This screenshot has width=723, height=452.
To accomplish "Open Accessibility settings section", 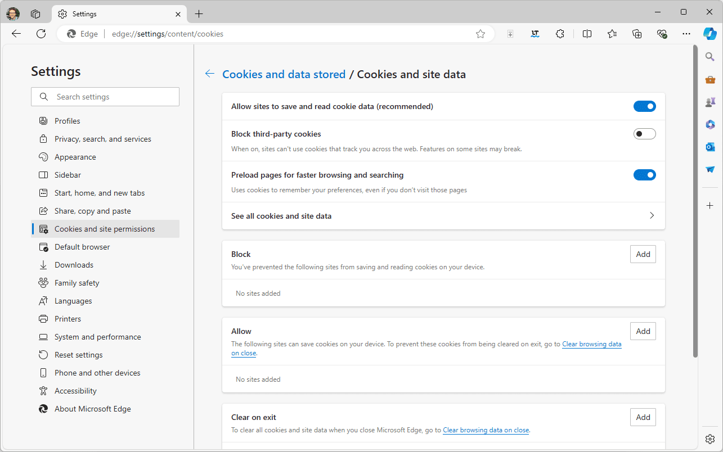I will pyautogui.click(x=105, y=391).
